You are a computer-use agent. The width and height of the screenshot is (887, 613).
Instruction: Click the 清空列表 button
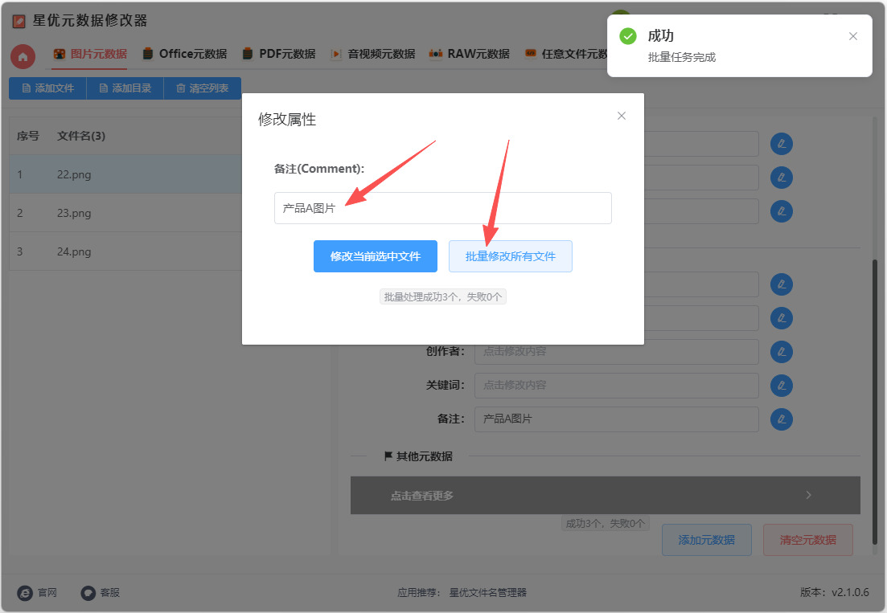(203, 88)
